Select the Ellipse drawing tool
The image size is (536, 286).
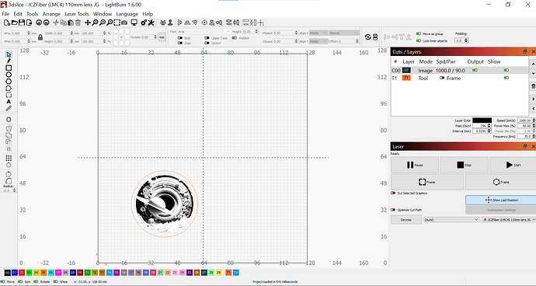(x=9, y=75)
